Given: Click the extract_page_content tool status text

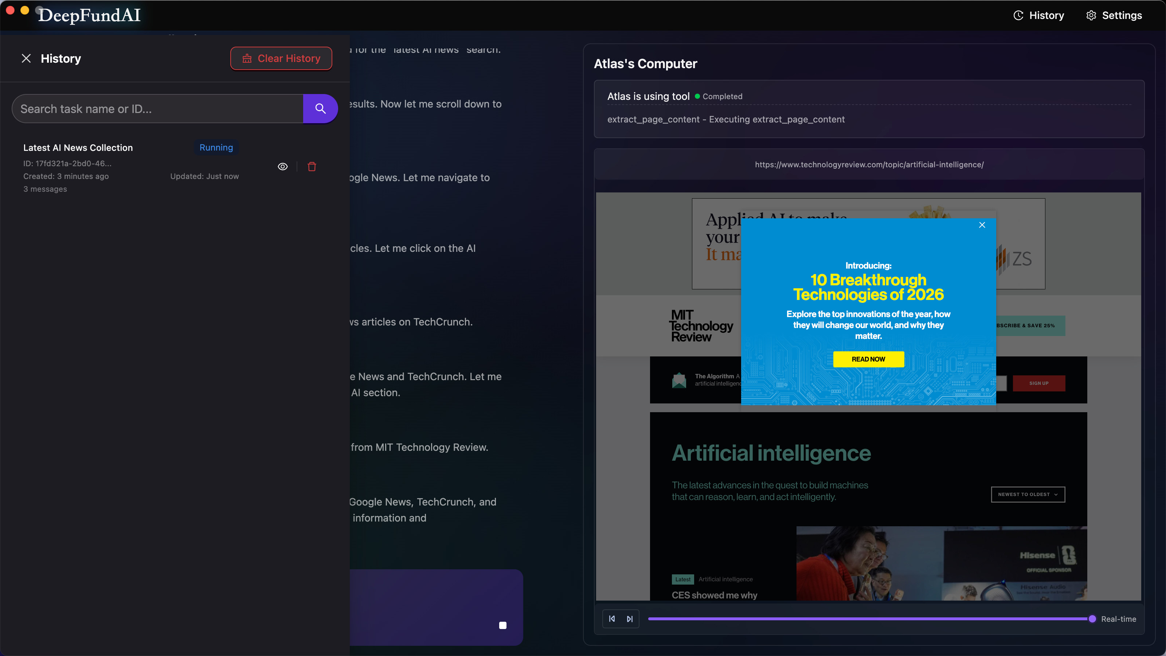Looking at the screenshot, I should [725, 120].
